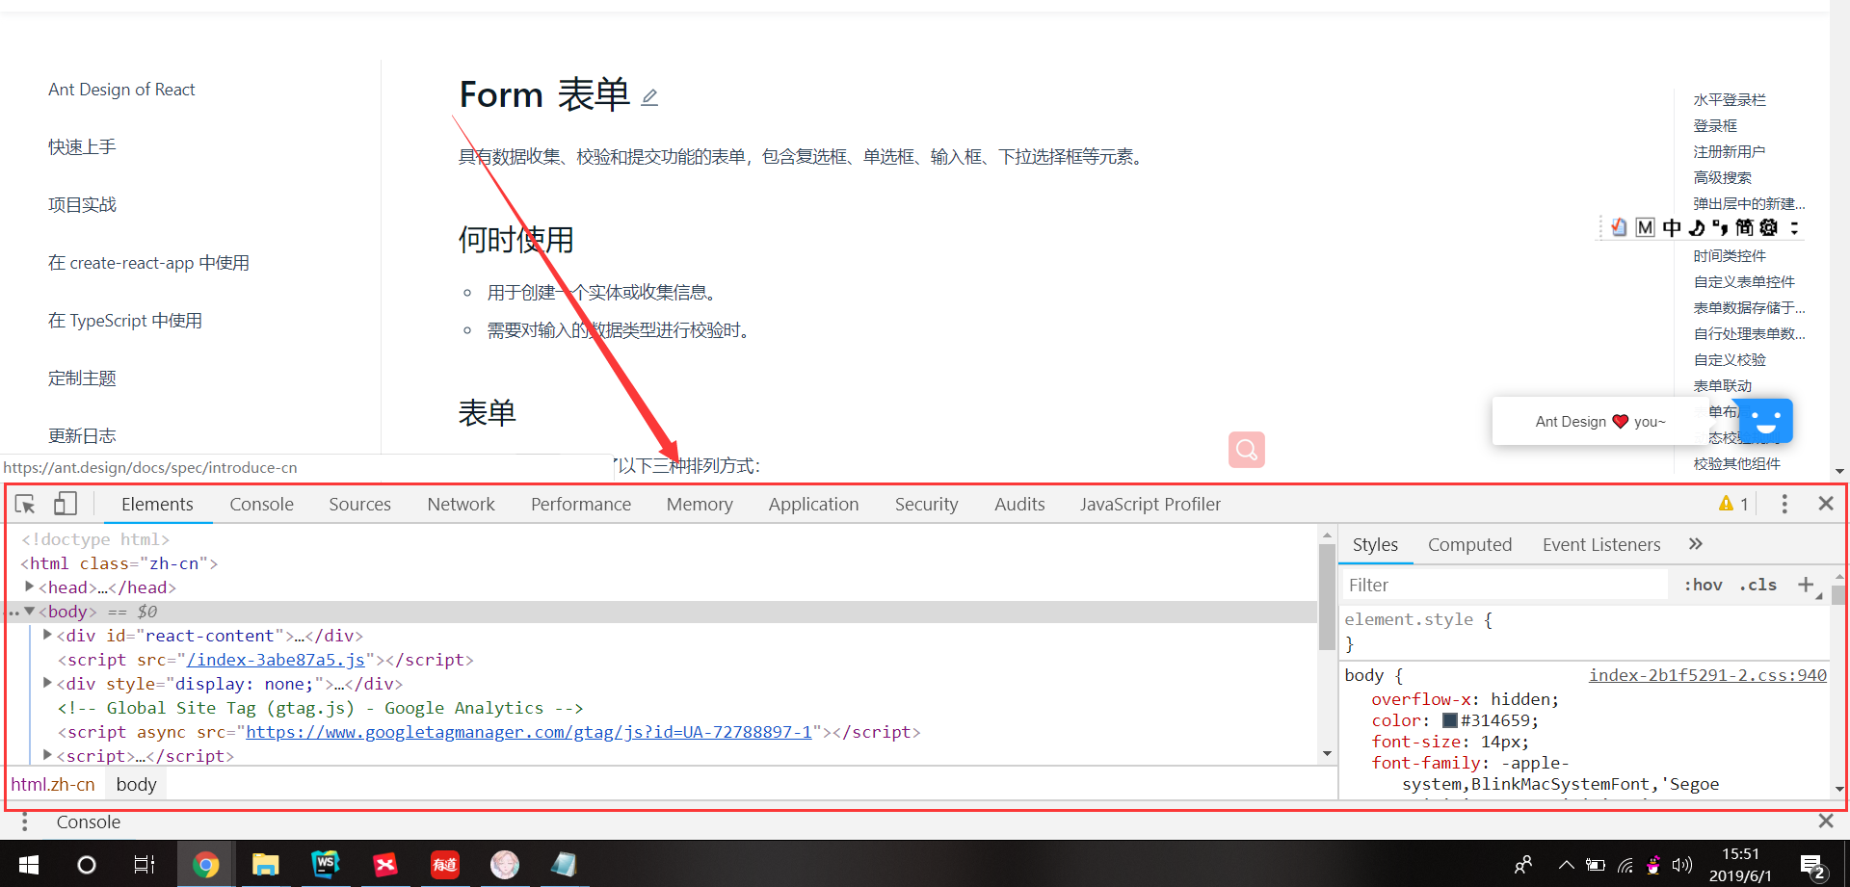Expand the last script node
Viewport: 1850px width, 887px height.
tap(47, 755)
